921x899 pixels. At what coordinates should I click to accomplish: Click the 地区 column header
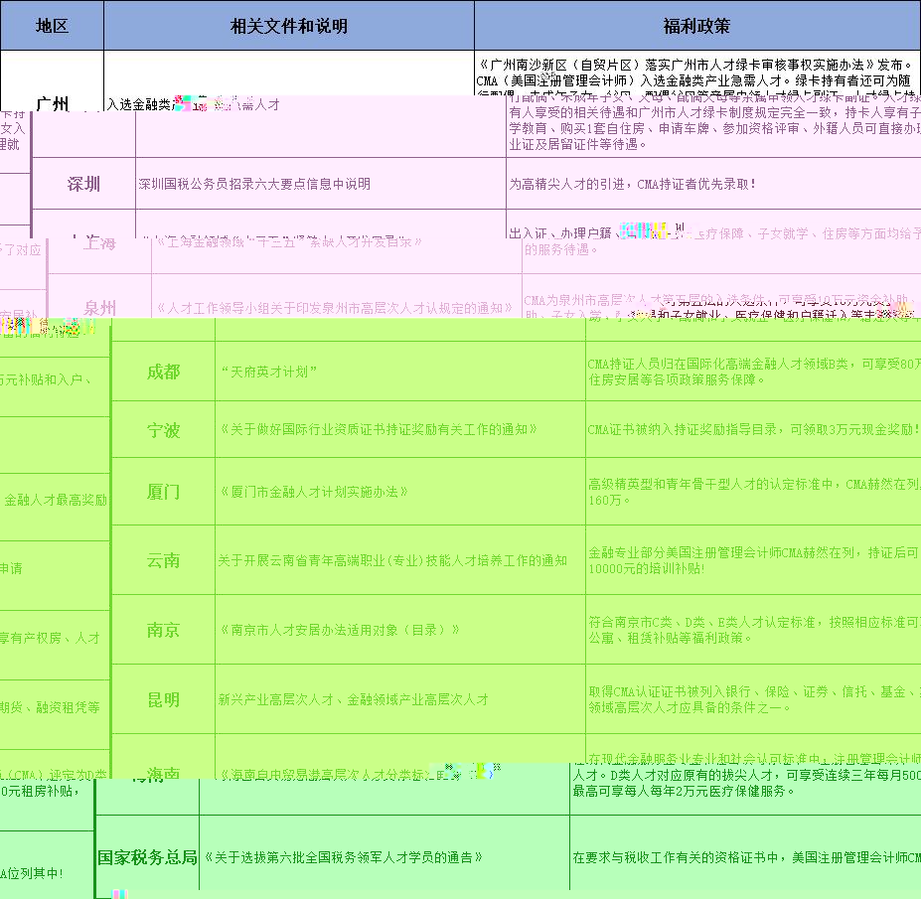[x=52, y=26]
